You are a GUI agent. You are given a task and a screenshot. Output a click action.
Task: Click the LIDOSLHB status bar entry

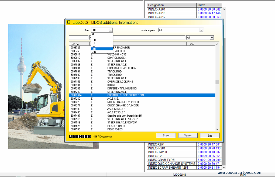[180, 175]
